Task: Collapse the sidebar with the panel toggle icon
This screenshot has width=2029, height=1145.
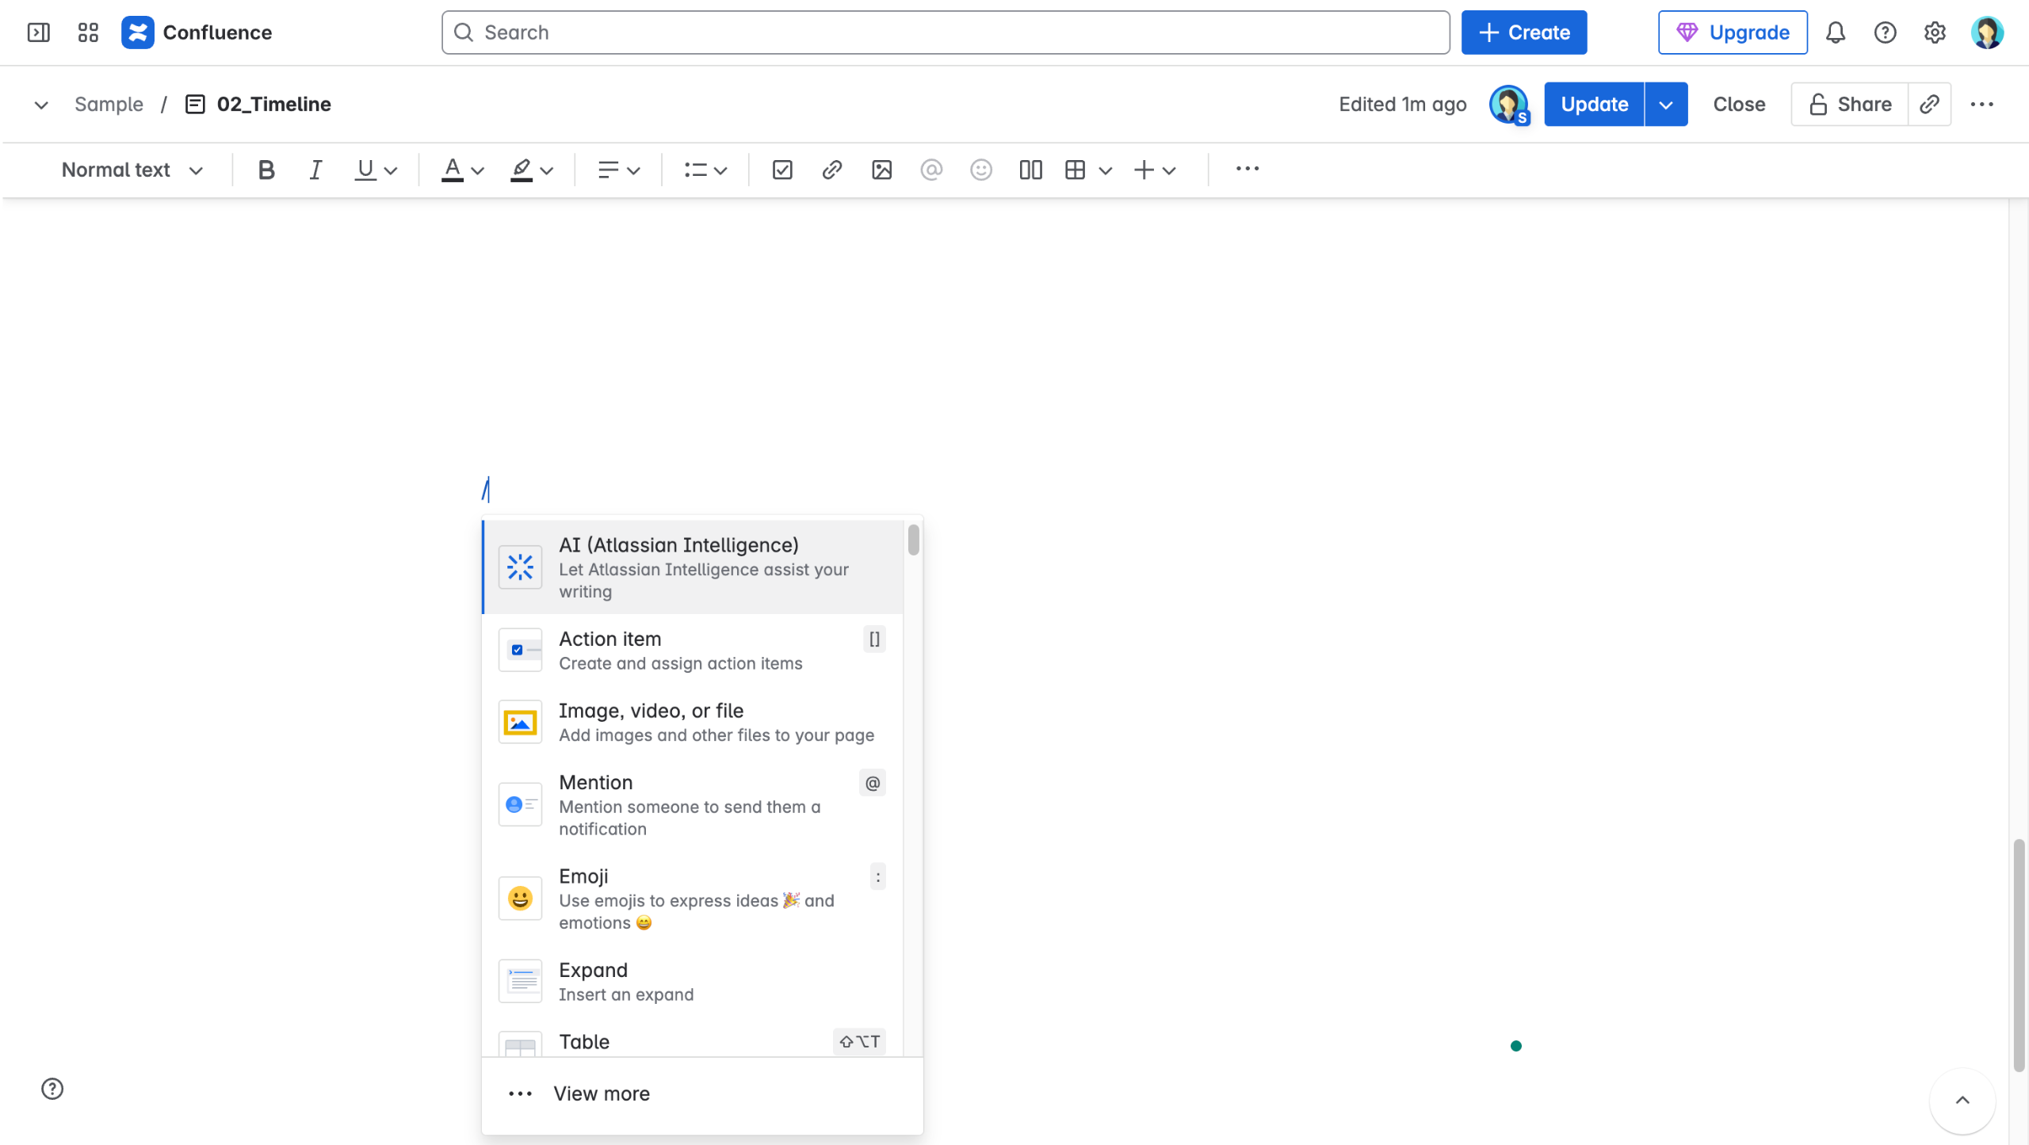Action: (38, 32)
